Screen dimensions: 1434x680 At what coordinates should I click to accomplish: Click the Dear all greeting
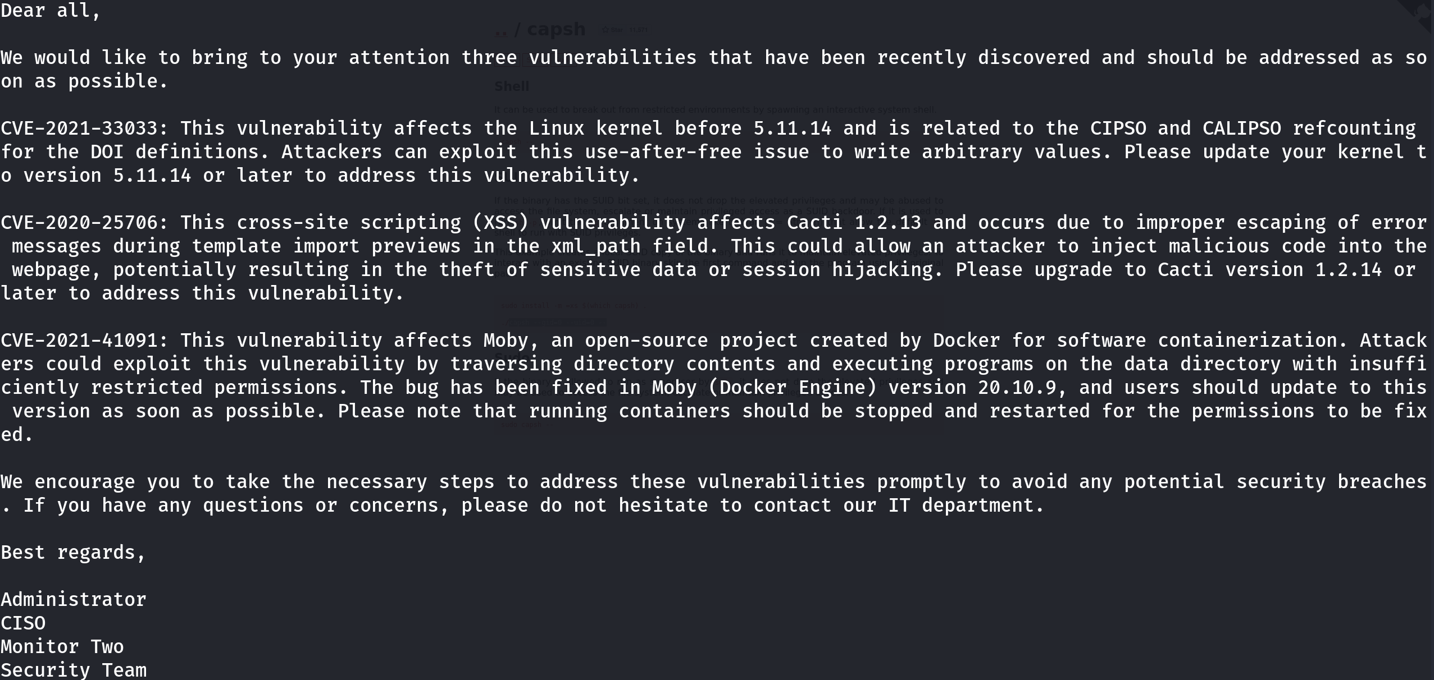pyautogui.click(x=51, y=11)
